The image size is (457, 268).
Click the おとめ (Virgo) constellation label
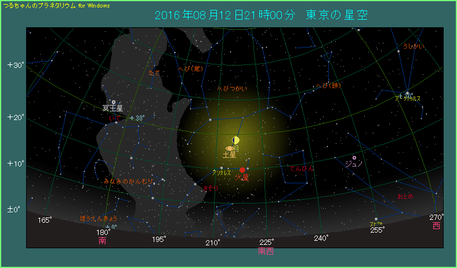click(405, 196)
